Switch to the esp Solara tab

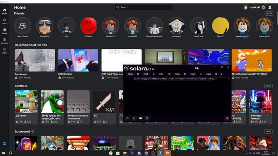(209, 74)
